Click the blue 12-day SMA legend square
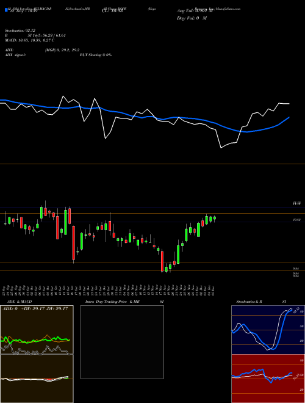The width and height of the screenshot is (305, 403). tap(6, 10)
